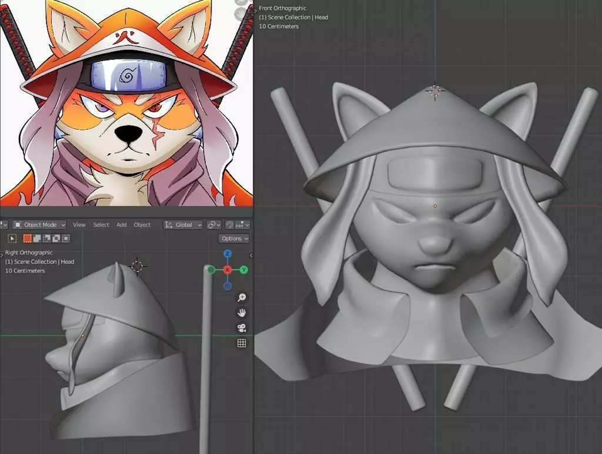Screen dimensions: 602x454
Task: Toggle the camera view icon
Action: click(242, 328)
